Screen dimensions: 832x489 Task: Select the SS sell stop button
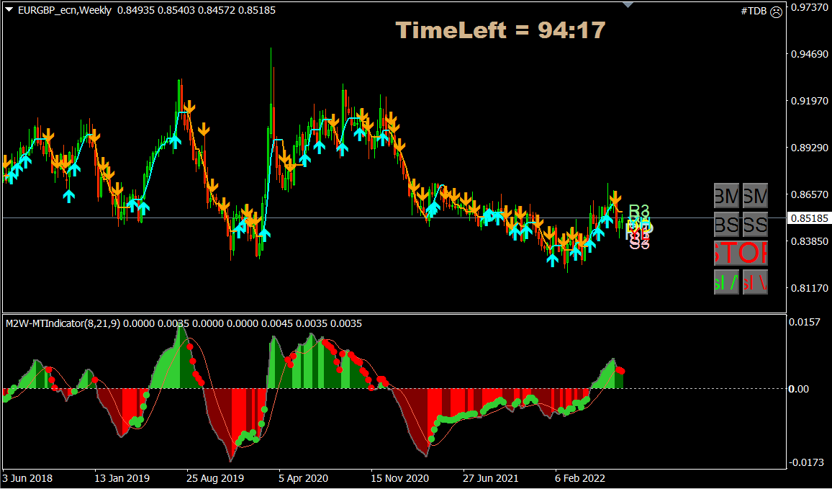pyautogui.click(x=754, y=225)
